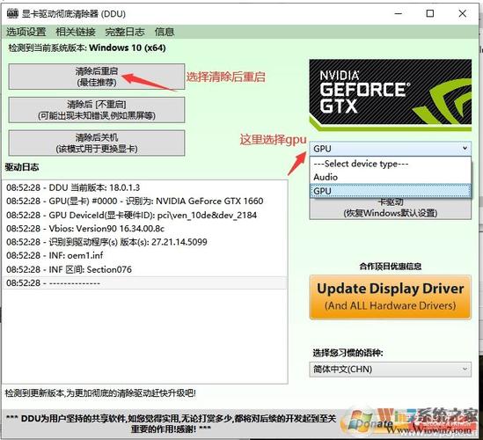Click 清除后重启 (最佳推荐) button
Image resolution: width=483 pixels, height=440 pixels.
(97, 77)
